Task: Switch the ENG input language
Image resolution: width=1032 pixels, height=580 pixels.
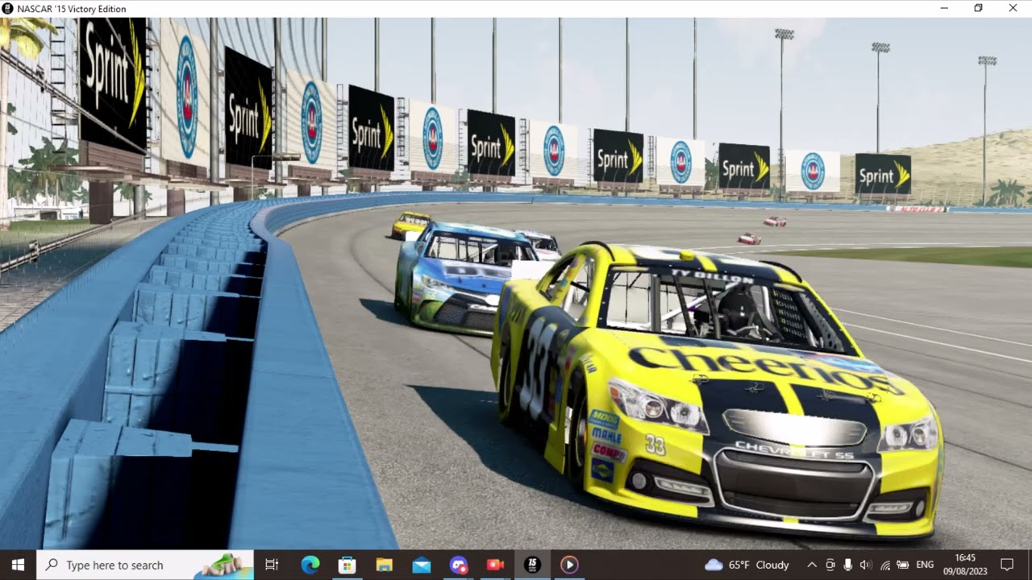Action: coord(925,565)
